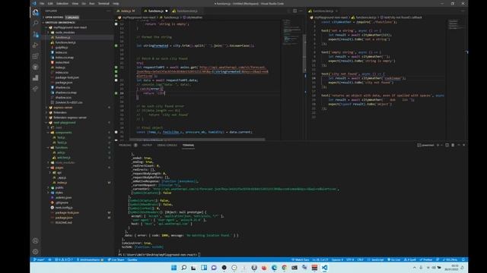Focus the Visual Studio Code taskbar icon
The height and width of the screenshot is (273, 487).
tap(325, 268)
